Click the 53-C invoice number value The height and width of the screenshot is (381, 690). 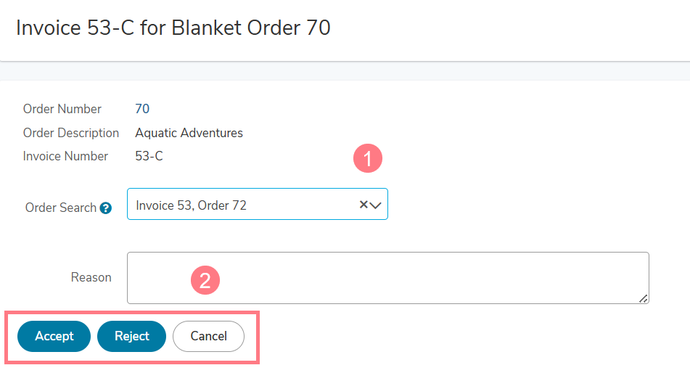149,156
